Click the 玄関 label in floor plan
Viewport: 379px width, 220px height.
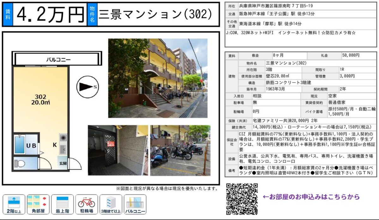click(63, 163)
